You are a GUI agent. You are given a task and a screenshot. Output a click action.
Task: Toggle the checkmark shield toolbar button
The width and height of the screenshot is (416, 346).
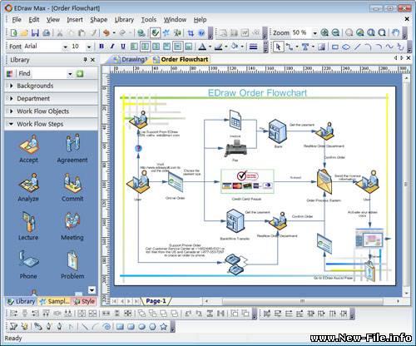click(x=155, y=33)
